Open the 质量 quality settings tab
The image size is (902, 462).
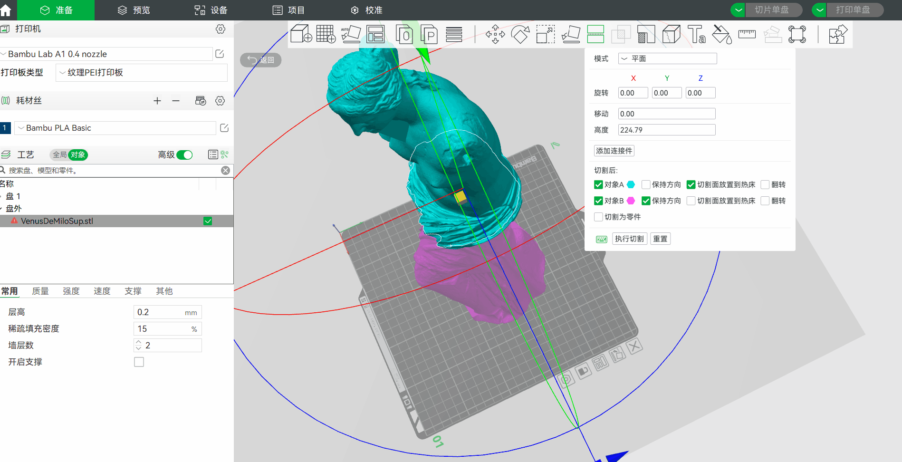point(40,291)
